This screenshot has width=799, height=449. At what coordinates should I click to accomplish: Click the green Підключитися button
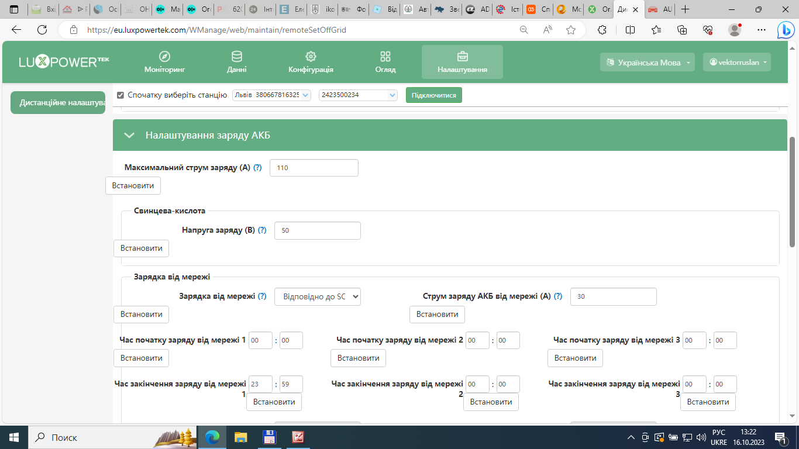click(x=434, y=95)
